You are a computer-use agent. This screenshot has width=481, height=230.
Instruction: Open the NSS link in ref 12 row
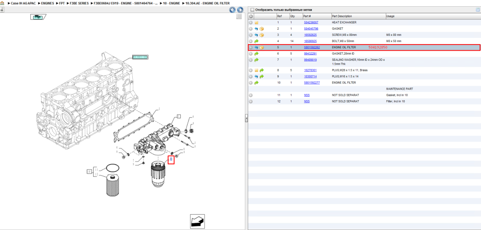[x=307, y=102]
